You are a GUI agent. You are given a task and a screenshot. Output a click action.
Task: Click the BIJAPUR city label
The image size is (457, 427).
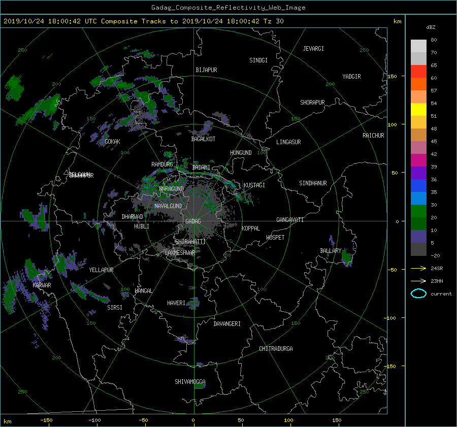(x=206, y=70)
